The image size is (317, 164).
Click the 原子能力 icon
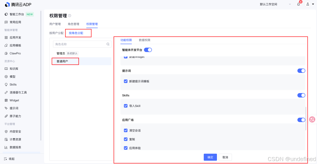(x=6, y=116)
